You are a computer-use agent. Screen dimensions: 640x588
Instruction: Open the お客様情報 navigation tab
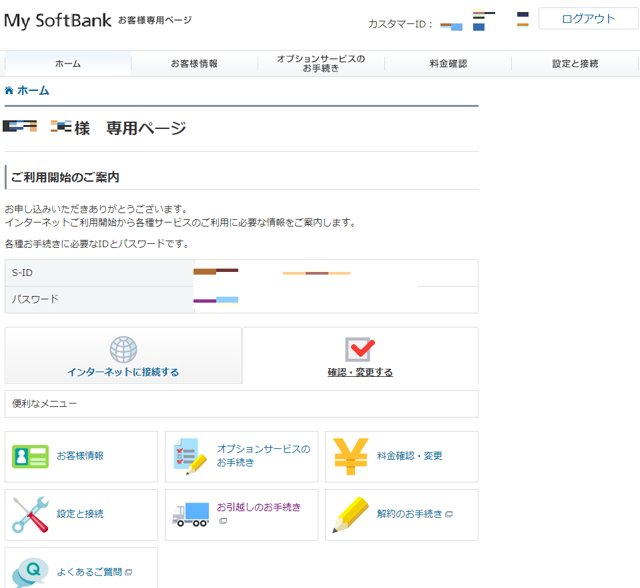point(194,63)
